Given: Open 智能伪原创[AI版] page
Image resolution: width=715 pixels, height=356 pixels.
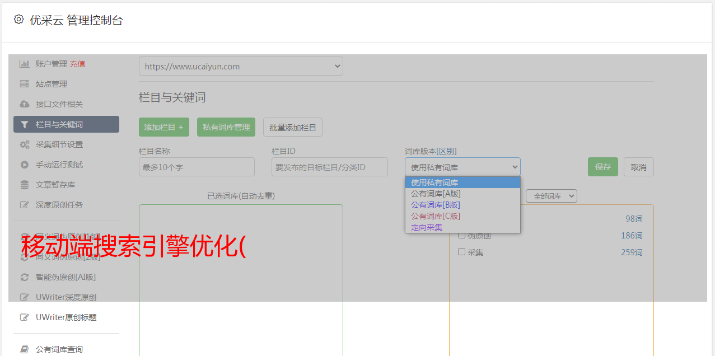Looking at the screenshot, I should click(66, 277).
